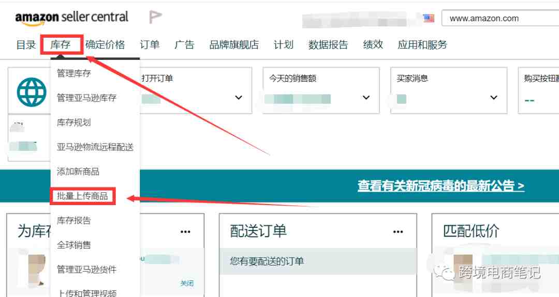
Task: Click the globe icon in the first card
Action: point(32,92)
